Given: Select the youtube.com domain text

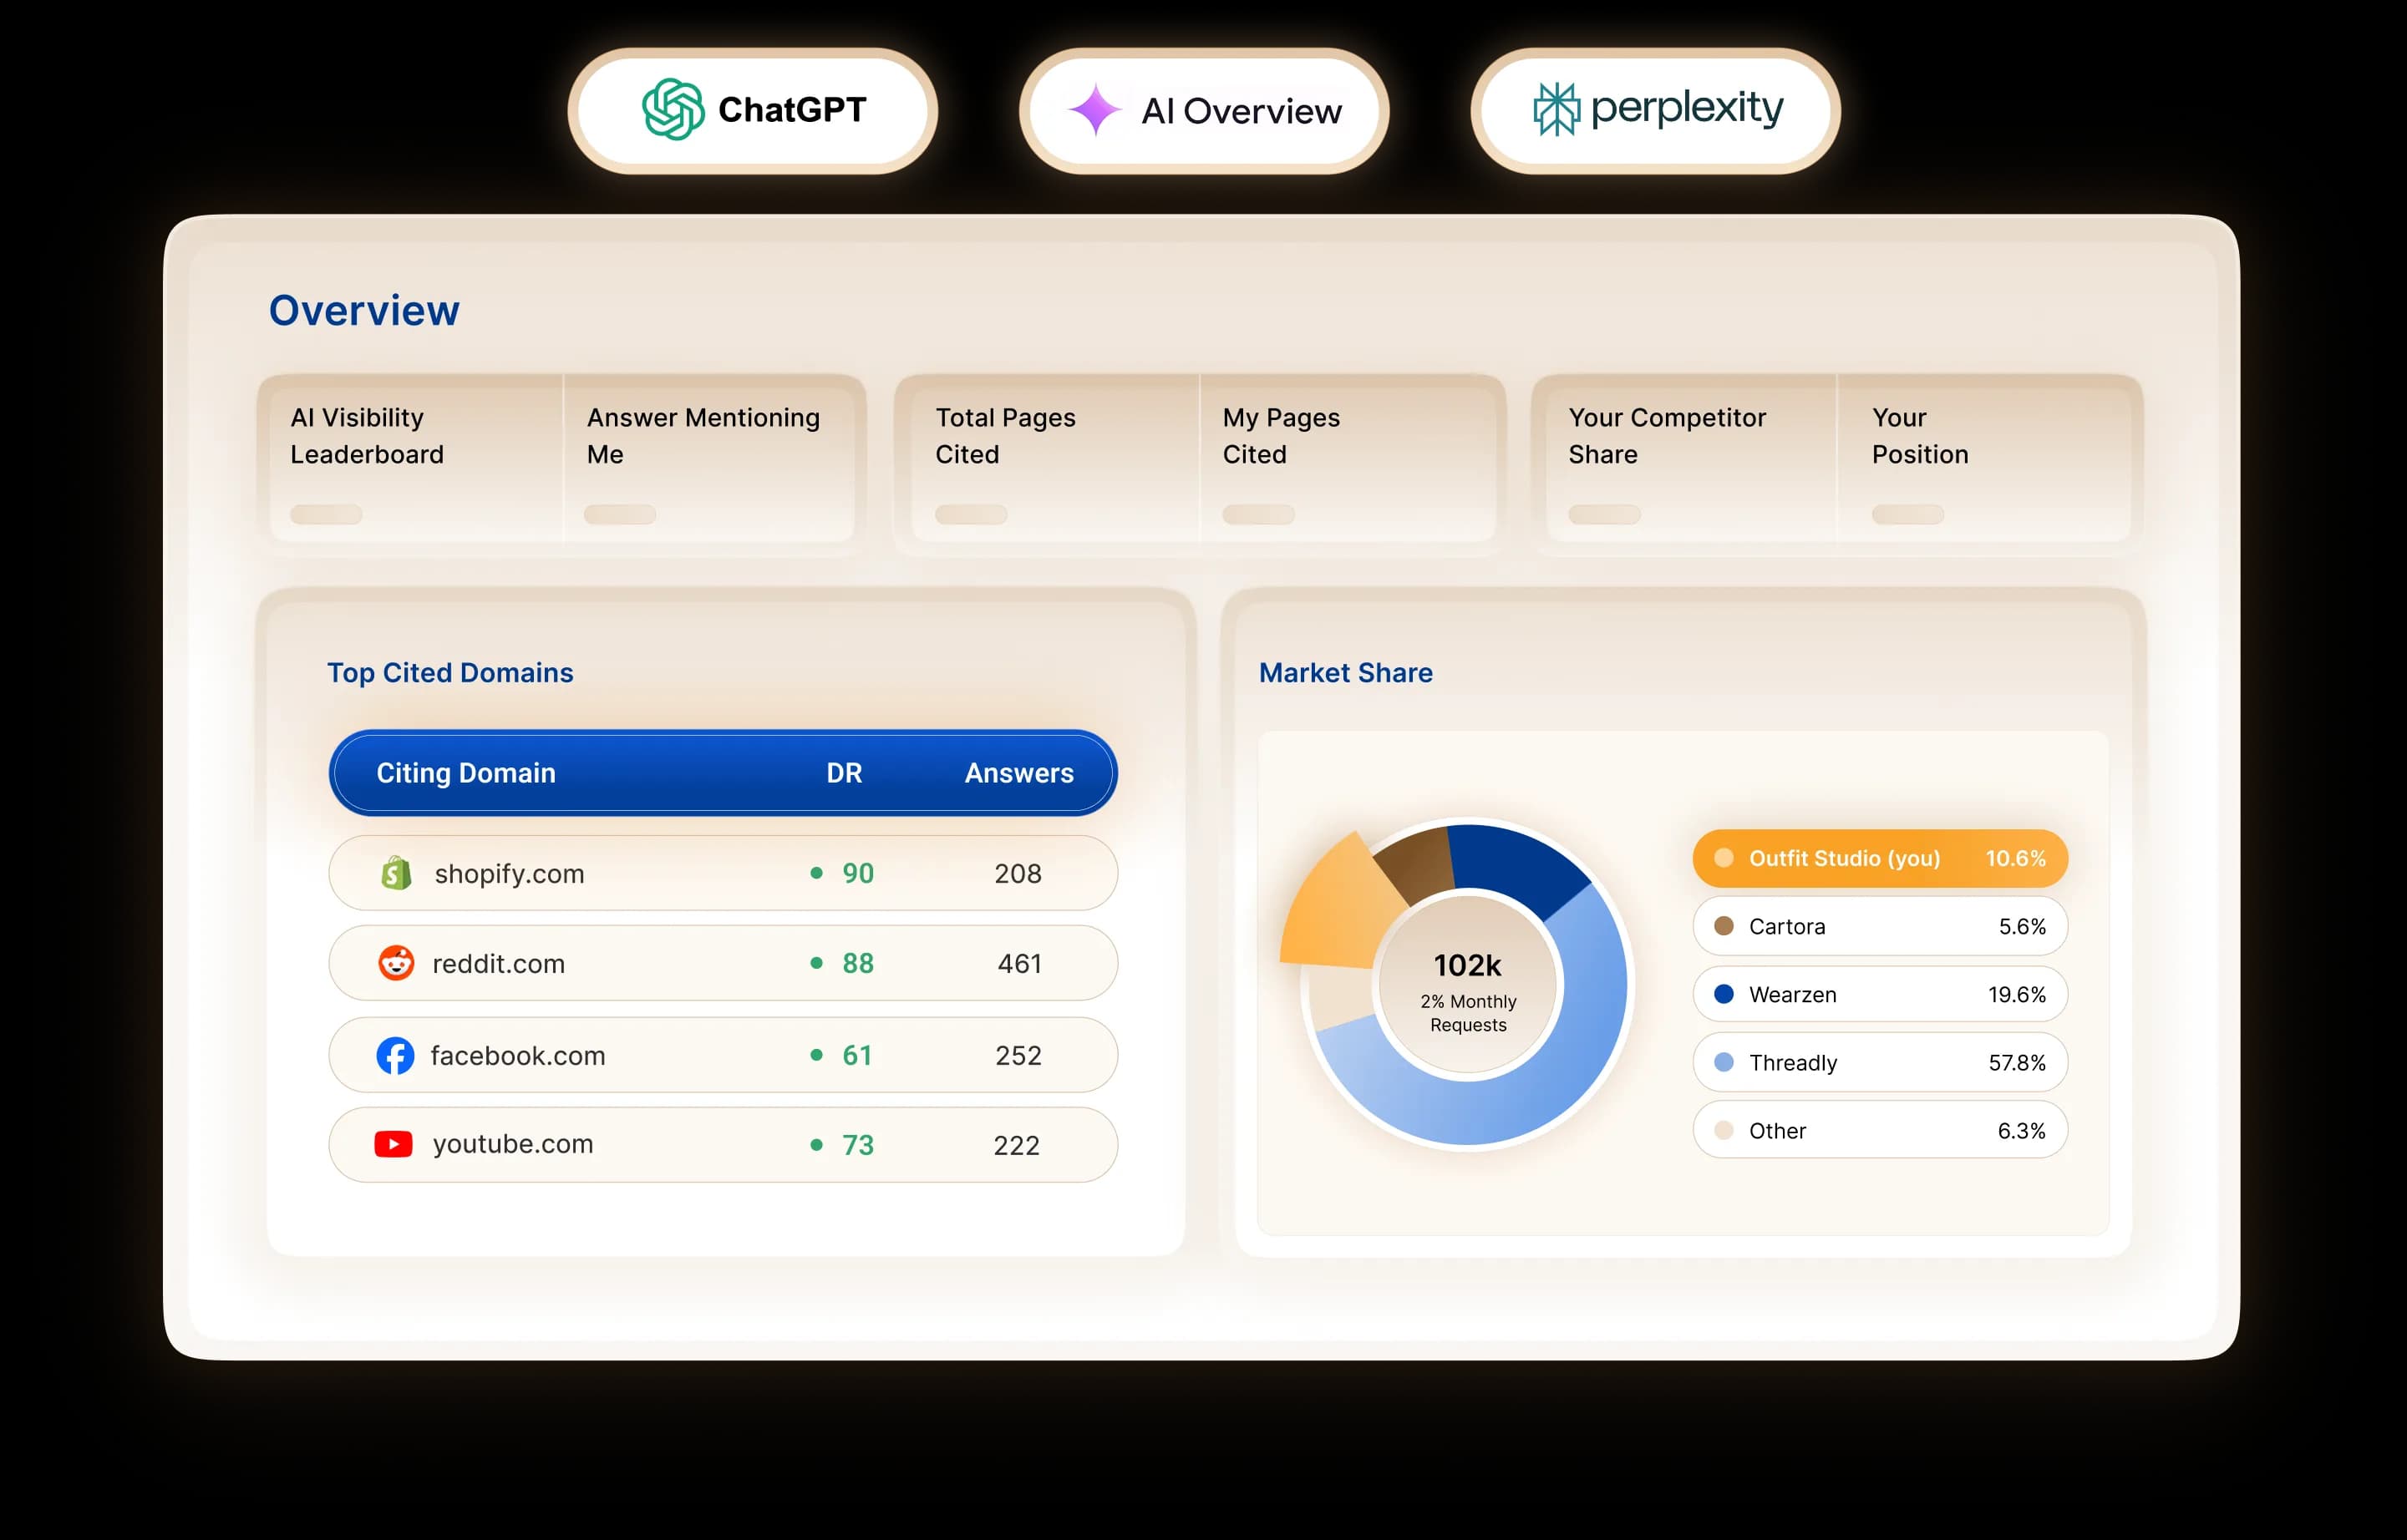Looking at the screenshot, I should coord(512,1144).
